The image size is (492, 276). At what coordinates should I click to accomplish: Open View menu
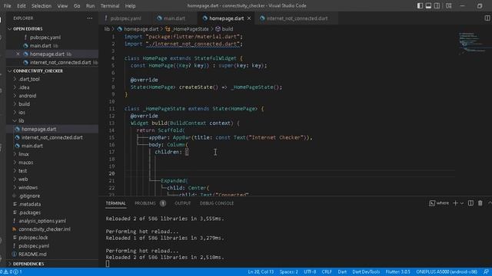(x=62, y=5)
